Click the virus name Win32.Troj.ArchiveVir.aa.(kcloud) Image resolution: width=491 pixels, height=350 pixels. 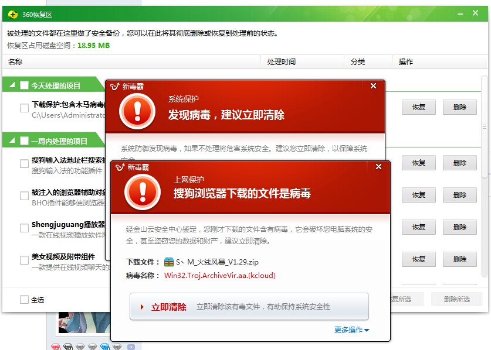[220, 275]
